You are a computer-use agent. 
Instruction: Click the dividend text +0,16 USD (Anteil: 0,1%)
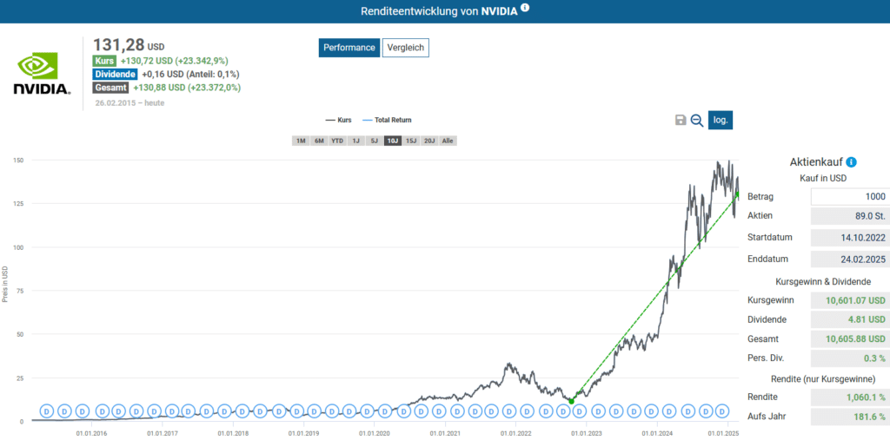click(x=190, y=75)
